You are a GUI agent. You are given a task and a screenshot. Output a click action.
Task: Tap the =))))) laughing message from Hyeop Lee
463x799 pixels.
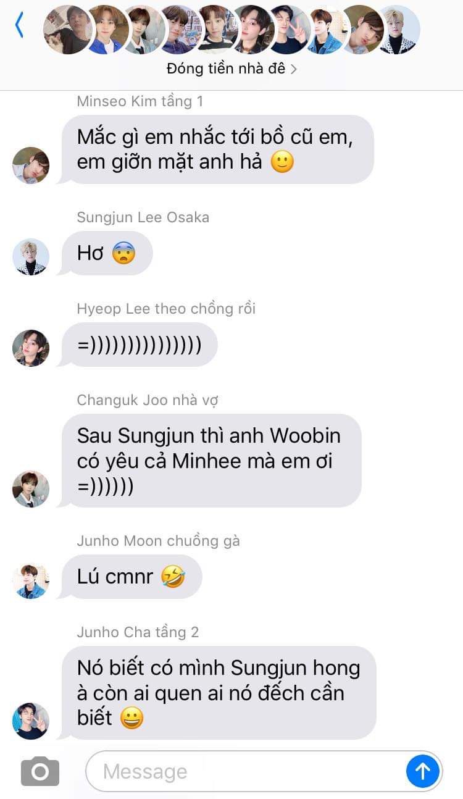click(x=138, y=345)
